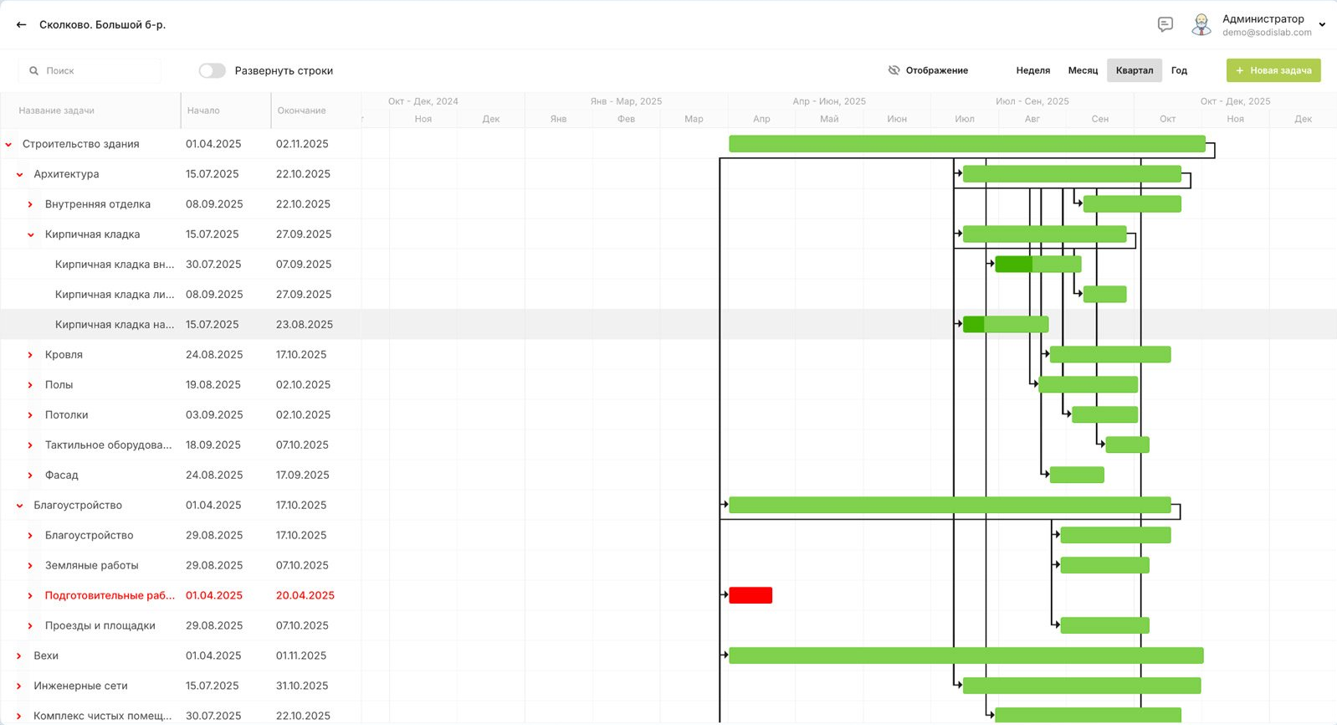Open the Администратор account dropdown arrow
The height and width of the screenshot is (725, 1337).
point(1322,25)
